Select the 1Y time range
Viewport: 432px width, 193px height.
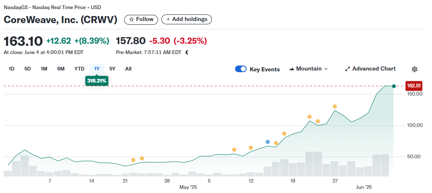(97, 69)
